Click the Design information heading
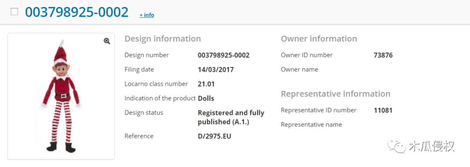This screenshot has height=167, width=470. (163, 39)
